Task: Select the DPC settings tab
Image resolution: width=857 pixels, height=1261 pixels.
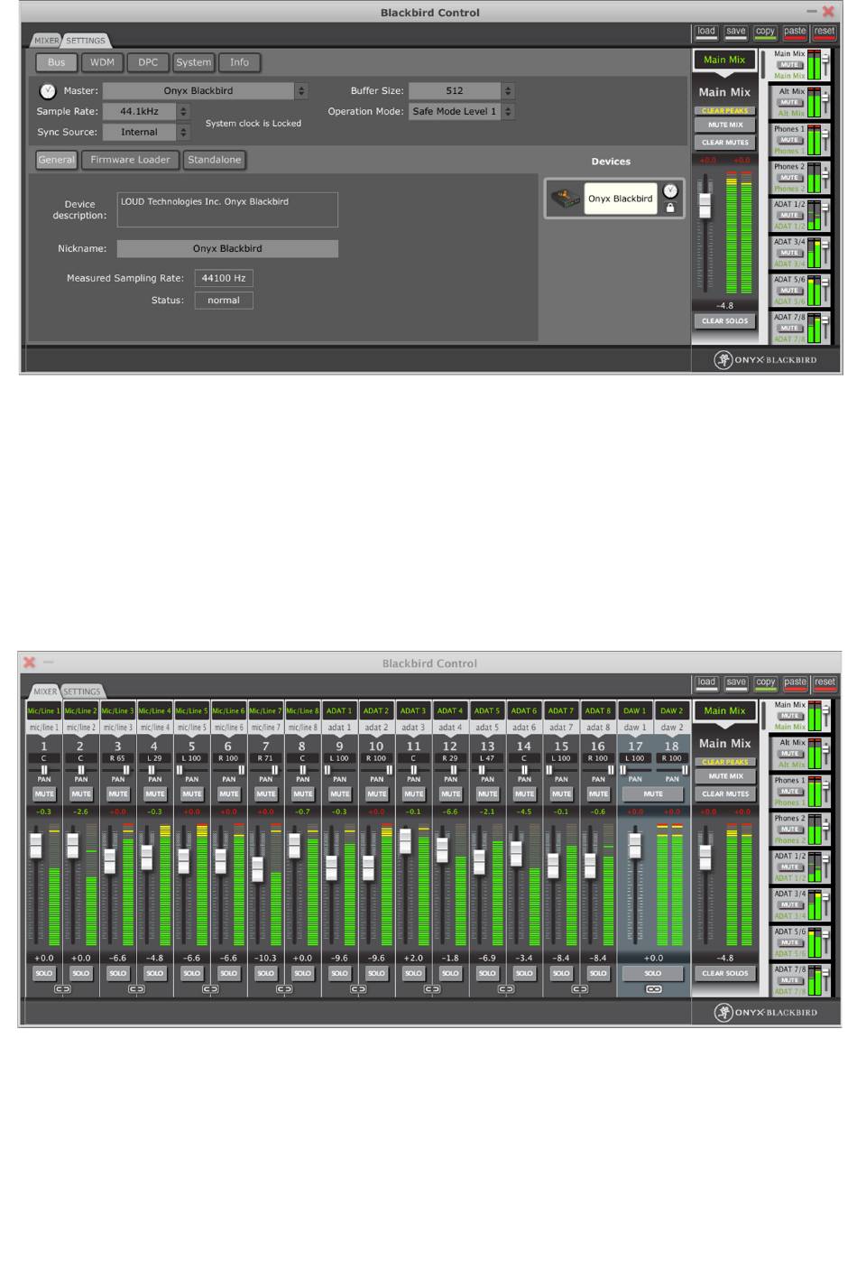Action: tap(148, 62)
